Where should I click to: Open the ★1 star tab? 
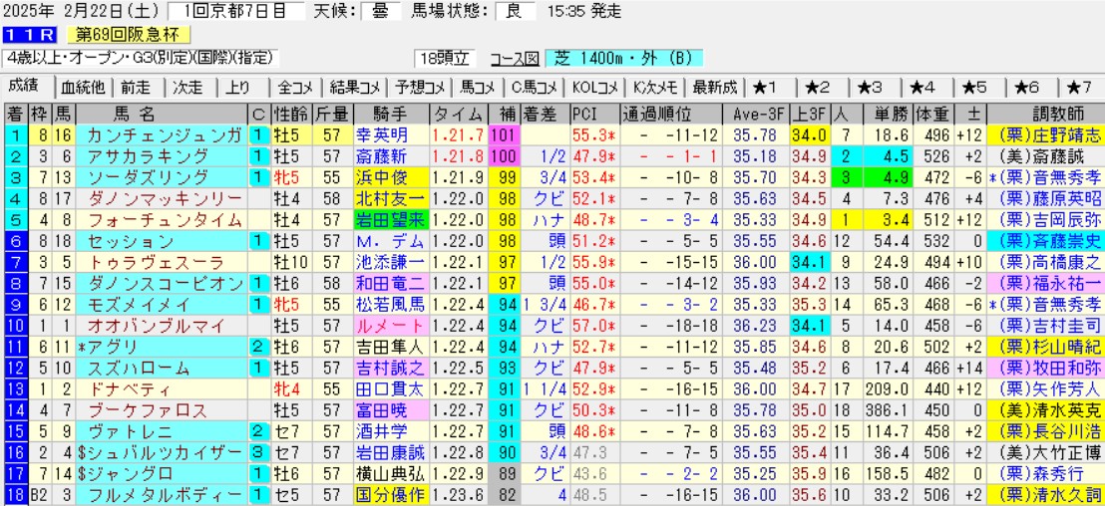tap(771, 87)
